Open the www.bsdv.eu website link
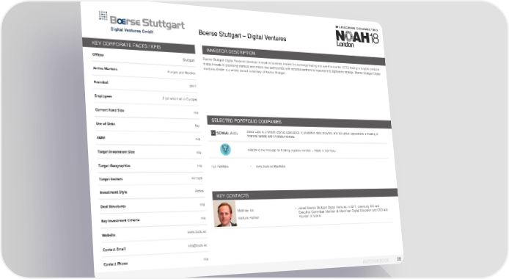Screen dimensions: 509x279 pos(197,232)
